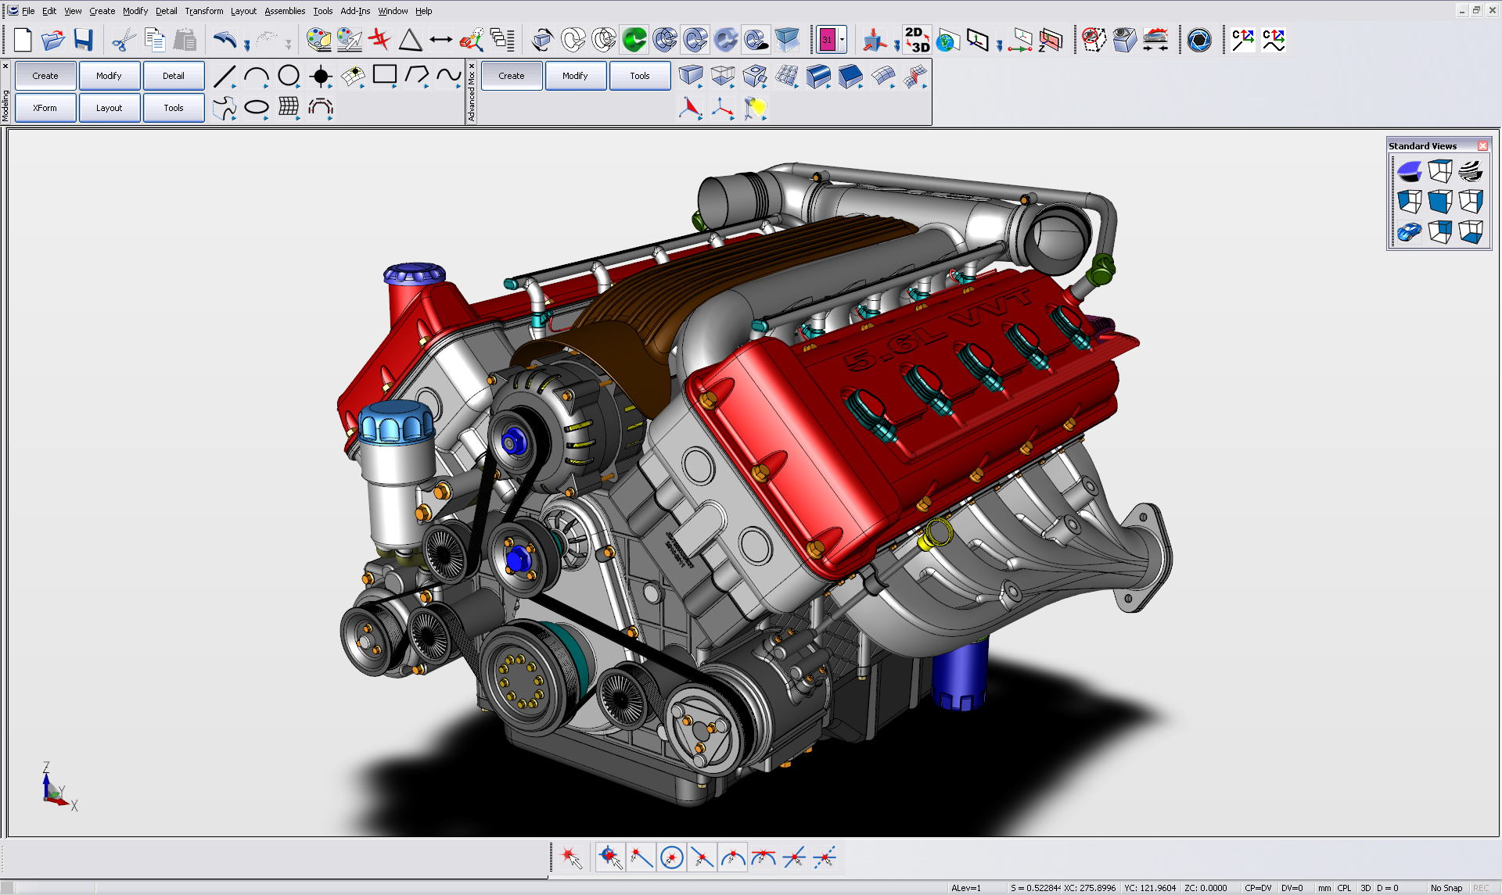Click the XForm button
Image resolution: width=1502 pixels, height=895 pixels.
tap(45, 108)
